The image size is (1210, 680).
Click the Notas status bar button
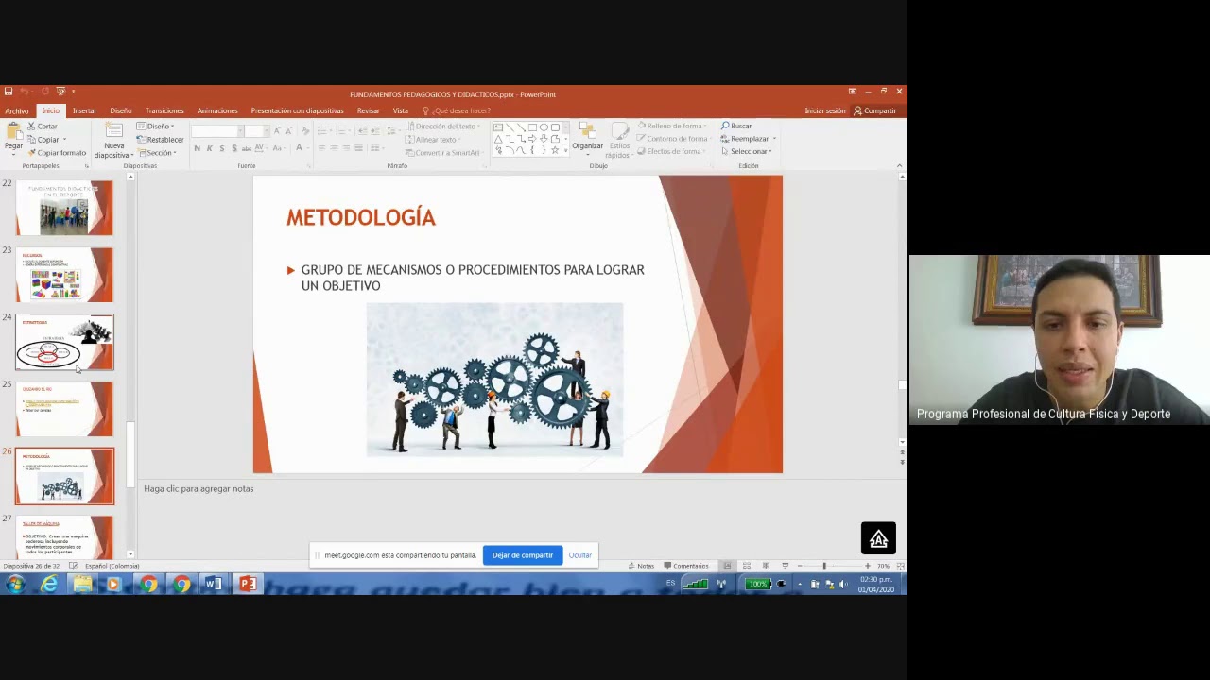tap(642, 566)
